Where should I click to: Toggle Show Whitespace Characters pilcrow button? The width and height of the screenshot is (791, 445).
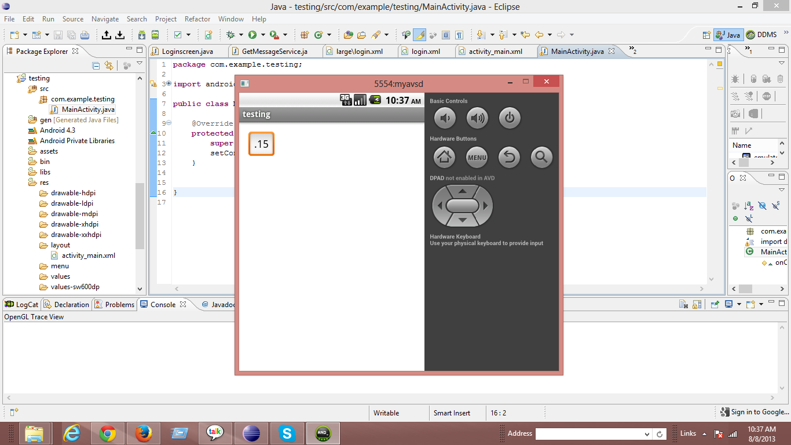click(x=459, y=35)
